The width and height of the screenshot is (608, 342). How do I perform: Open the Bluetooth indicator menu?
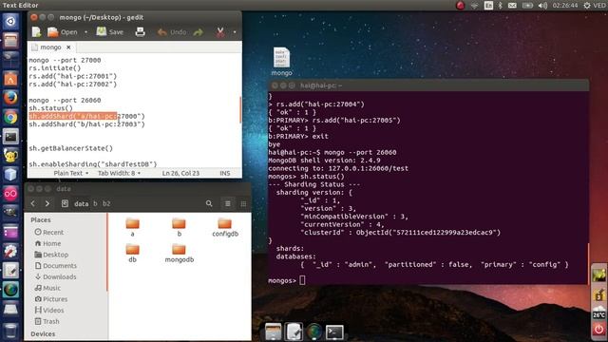(500, 5)
